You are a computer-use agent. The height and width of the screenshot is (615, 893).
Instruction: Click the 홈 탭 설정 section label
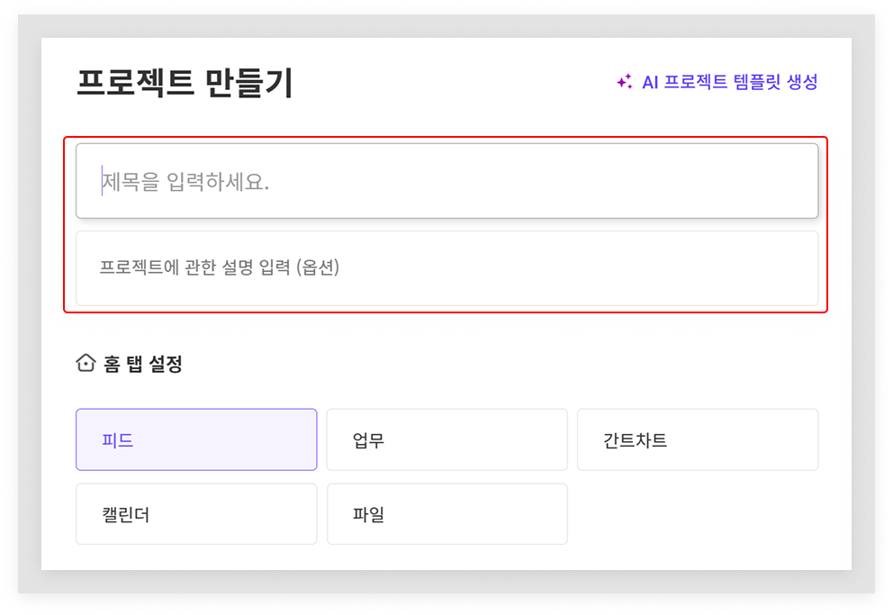pyautogui.click(x=143, y=363)
